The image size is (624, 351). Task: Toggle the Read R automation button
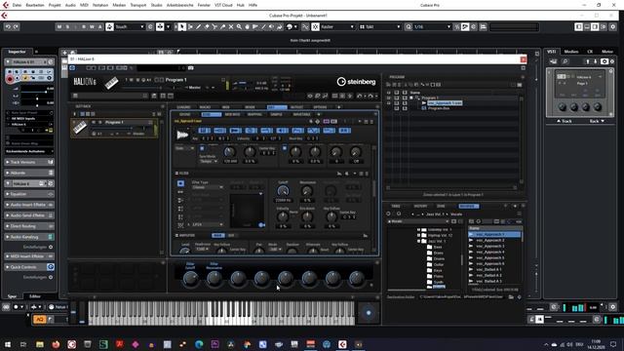(x=84, y=26)
